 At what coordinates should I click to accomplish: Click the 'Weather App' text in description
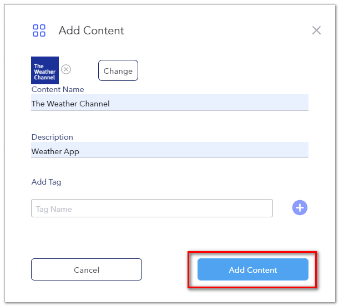pos(55,151)
